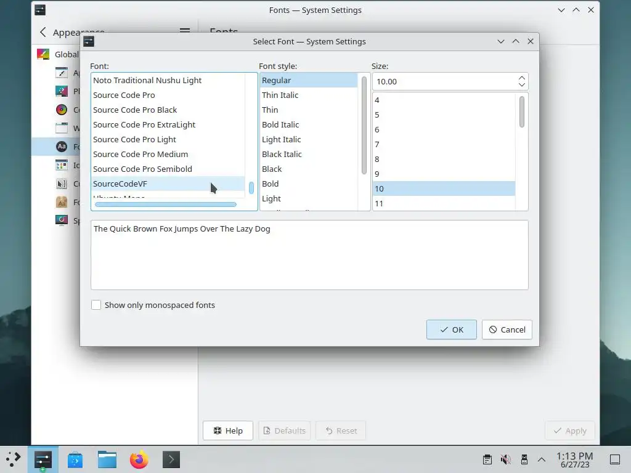Click size list scrollbar handle
631x473 pixels.
(x=521, y=112)
